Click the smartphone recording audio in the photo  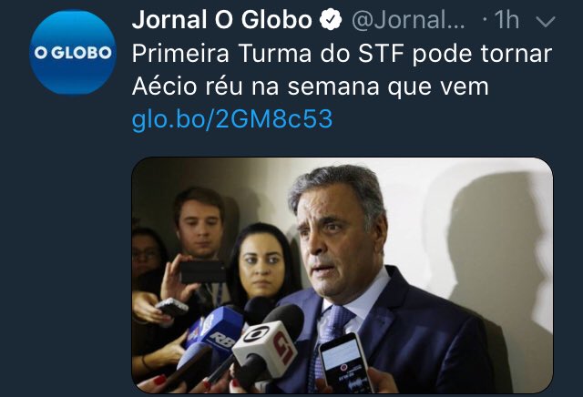[x=345, y=363]
